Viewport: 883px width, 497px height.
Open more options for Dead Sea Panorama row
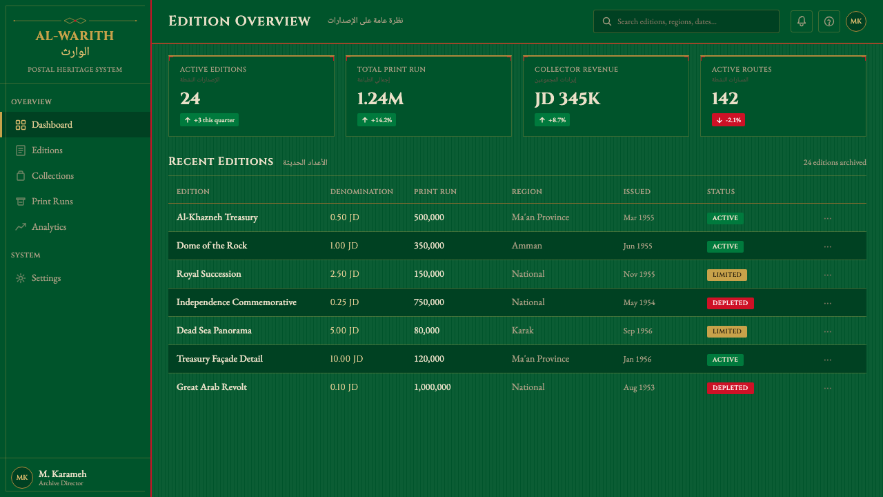point(828,331)
